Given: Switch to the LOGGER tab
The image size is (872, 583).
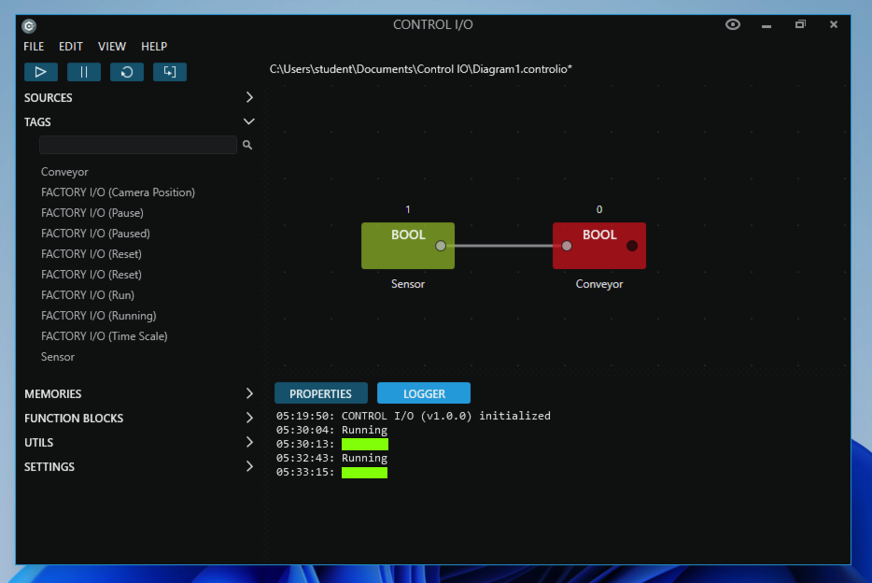Looking at the screenshot, I should (x=424, y=393).
